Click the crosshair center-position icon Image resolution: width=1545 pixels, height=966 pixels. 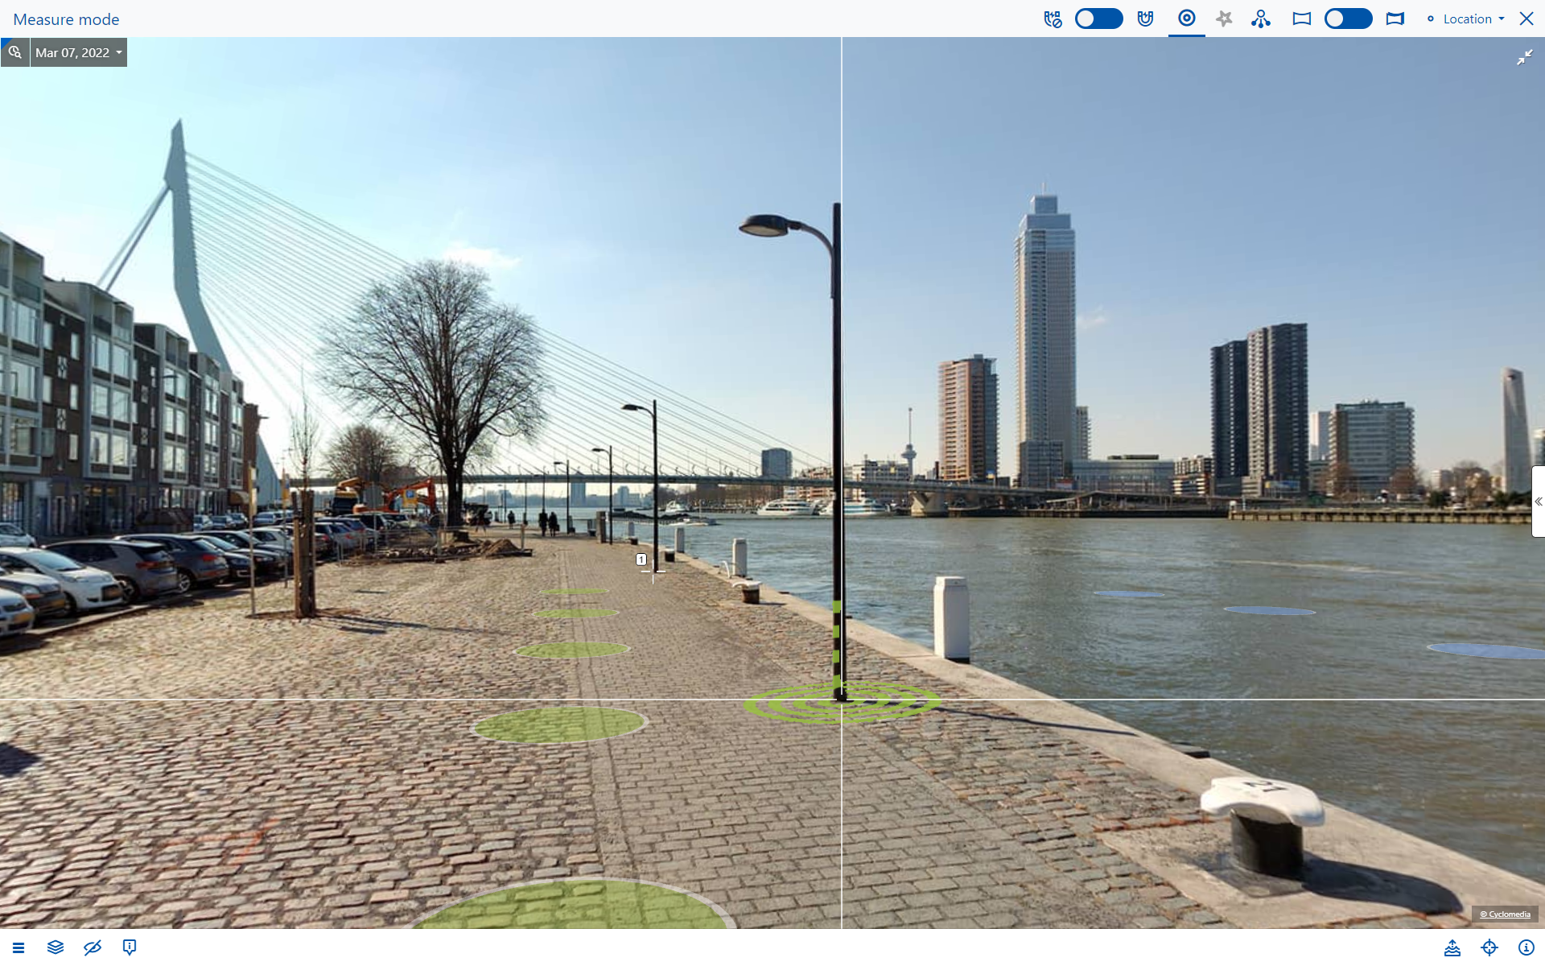[x=1489, y=947]
